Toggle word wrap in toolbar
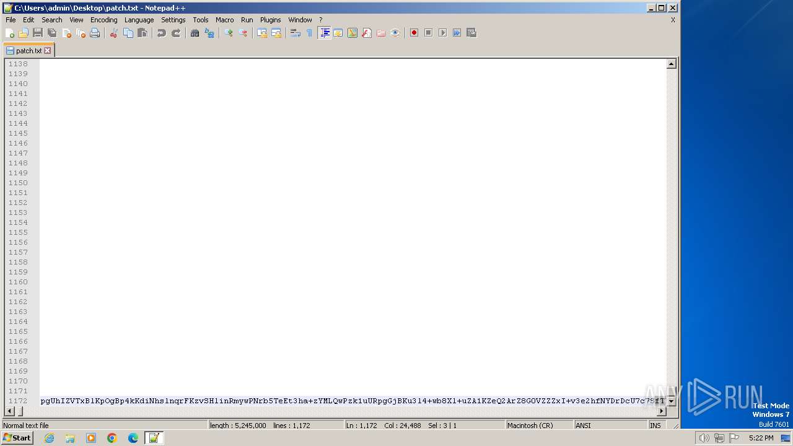This screenshot has height=446, width=793. [x=296, y=33]
